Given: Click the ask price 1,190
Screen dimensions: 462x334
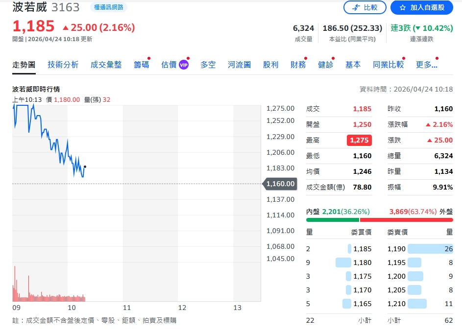Looking at the screenshot, I should [x=396, y=249].
